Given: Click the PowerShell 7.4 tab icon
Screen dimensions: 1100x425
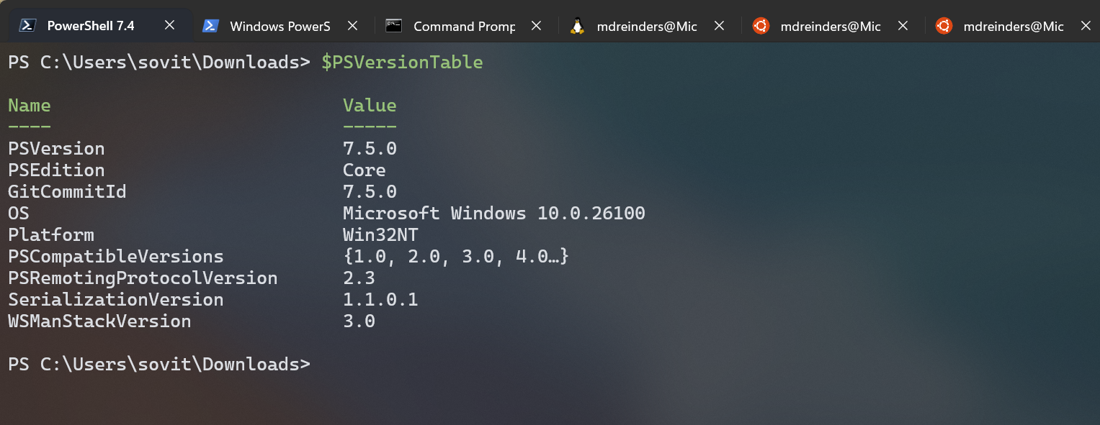Looking at the screenshot, I should (26, 24).
